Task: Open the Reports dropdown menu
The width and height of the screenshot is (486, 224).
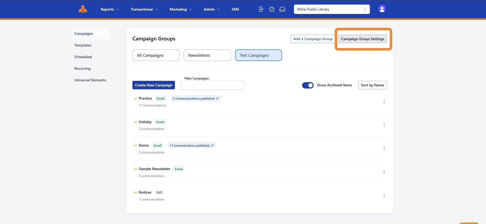Action: pos(109,9)
